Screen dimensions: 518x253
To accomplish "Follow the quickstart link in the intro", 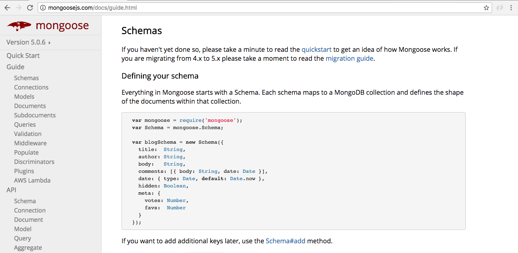I will (316, 49).
